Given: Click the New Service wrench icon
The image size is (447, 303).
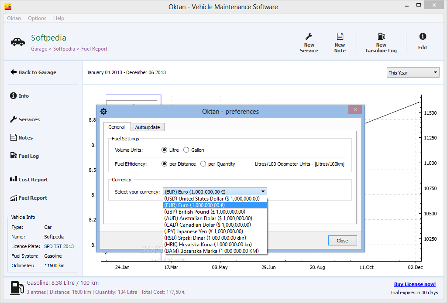Looking at the screenshot, I should (x=309, y=37).
